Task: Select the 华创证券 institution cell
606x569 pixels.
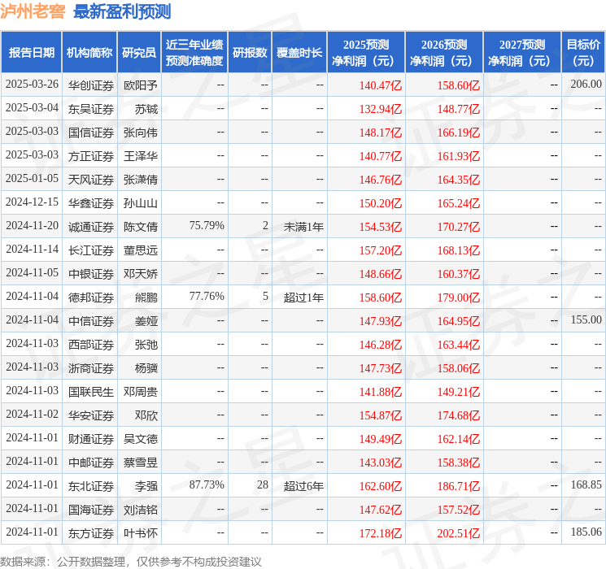Action: [x=91, y=85]
